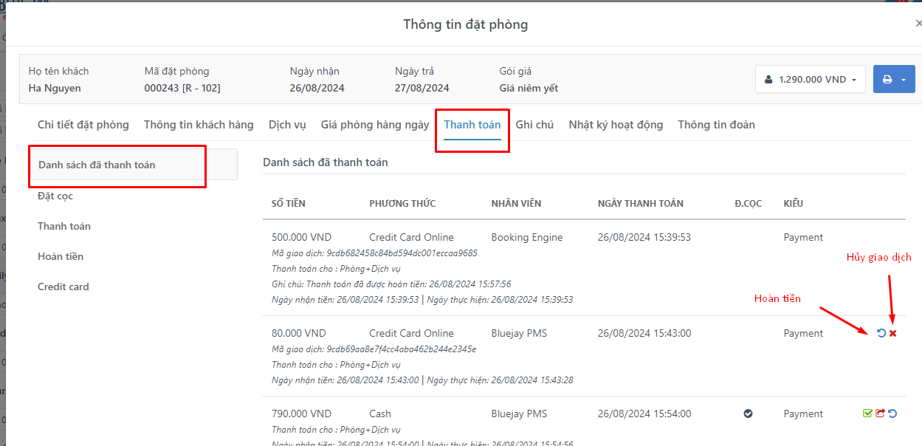
Task: Click red share-arrow icon on 790.000 VND row
Action: [880, 414]
